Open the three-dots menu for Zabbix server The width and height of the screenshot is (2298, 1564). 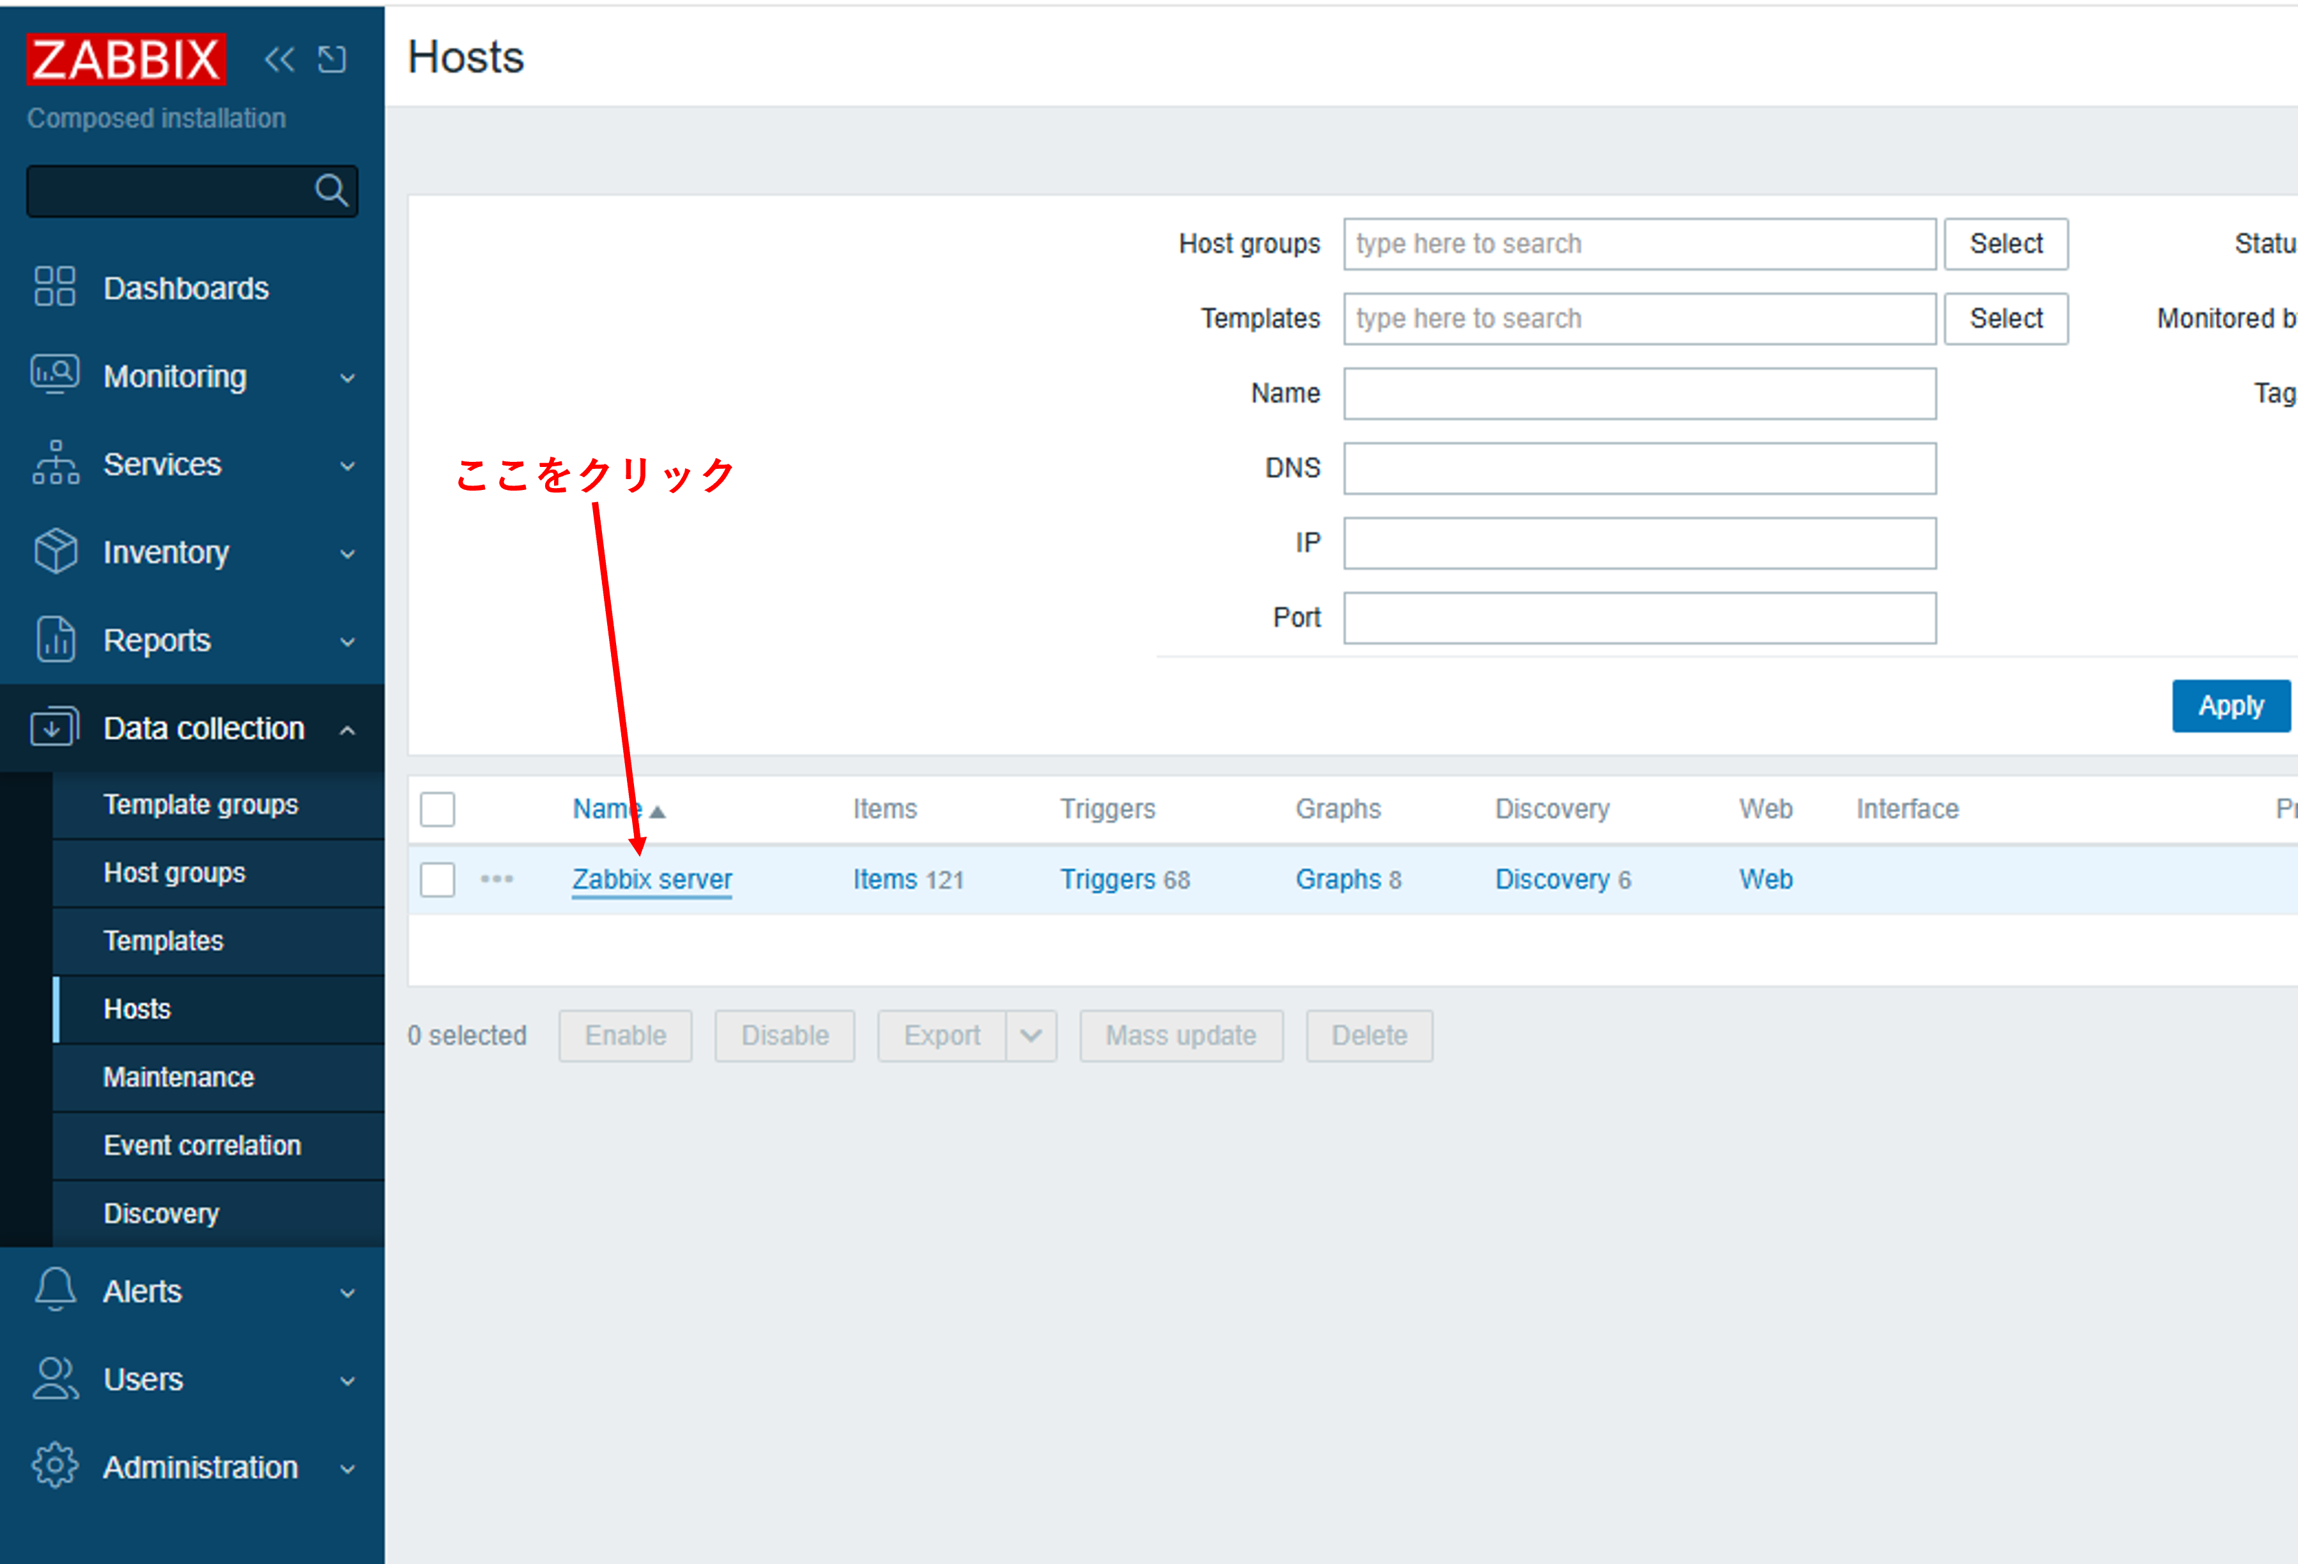[496, 879]
